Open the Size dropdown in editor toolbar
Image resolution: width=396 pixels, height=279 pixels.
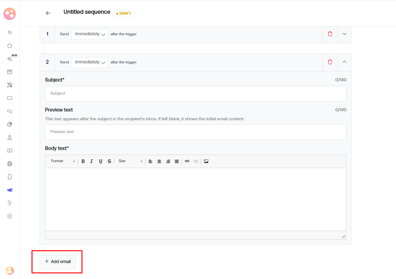tap(130, 161)
